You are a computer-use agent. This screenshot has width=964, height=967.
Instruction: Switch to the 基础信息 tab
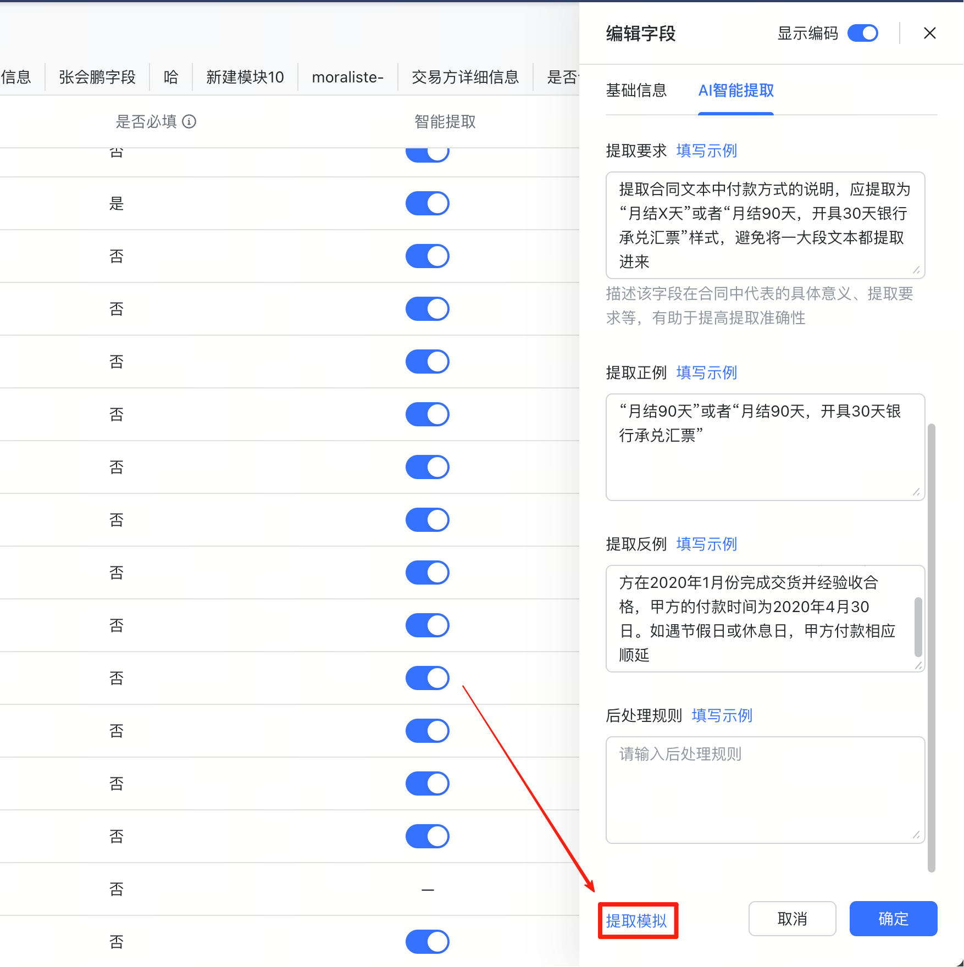636,91
